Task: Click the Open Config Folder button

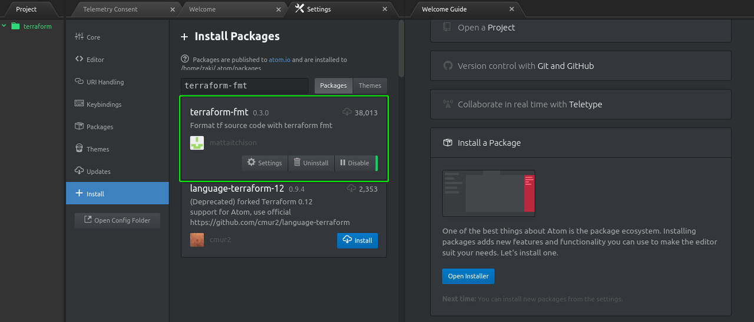Action: pyautogui.click(x=117, y=220)
